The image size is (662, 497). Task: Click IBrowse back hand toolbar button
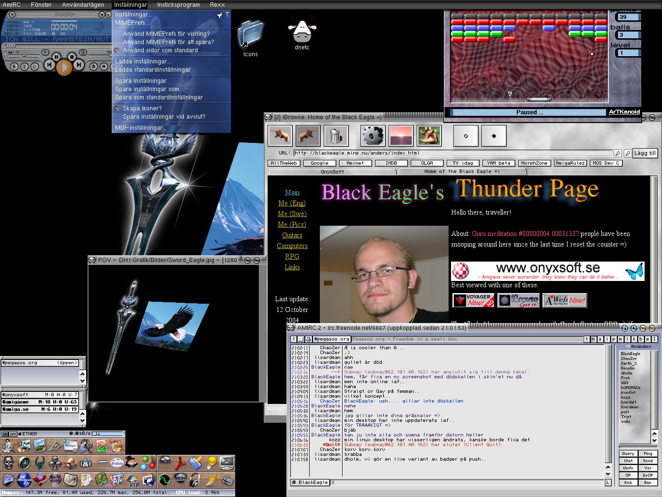coord(280,136)
